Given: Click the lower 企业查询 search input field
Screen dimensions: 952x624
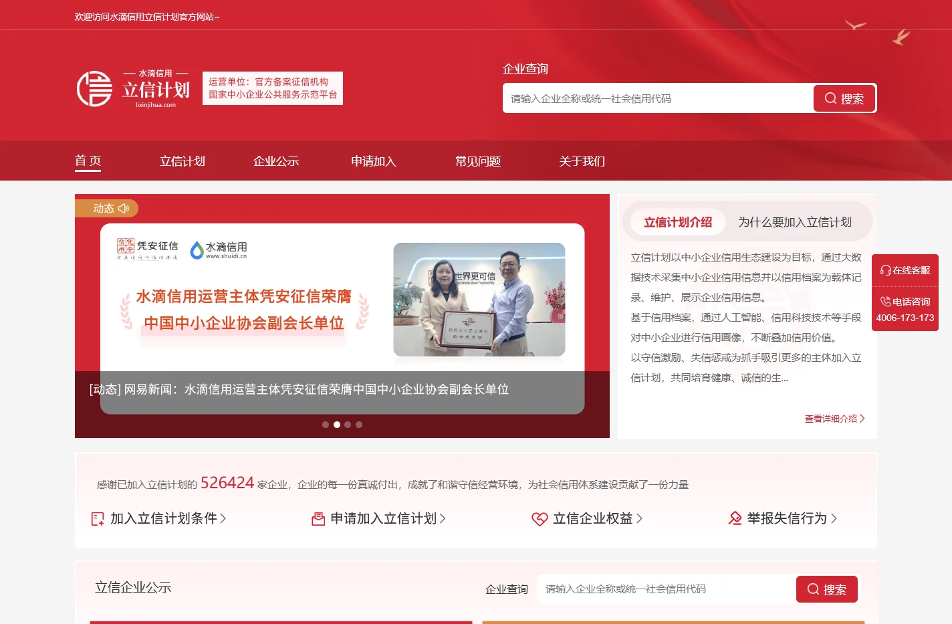Looking at the screenshot, I should 667,589.
